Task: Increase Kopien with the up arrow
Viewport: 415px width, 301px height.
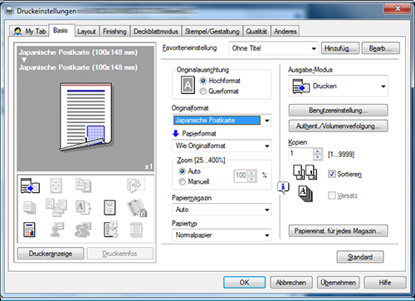Action: pos(318,151)
